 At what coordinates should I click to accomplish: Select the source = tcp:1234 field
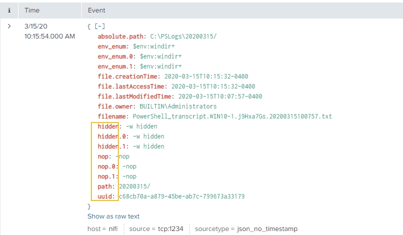click(x=156, y=228)
